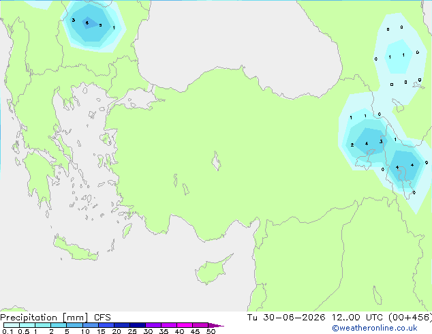Click the 0.1–0.5 mm legend color swatch
432x334 pixels.
[12, 325]
